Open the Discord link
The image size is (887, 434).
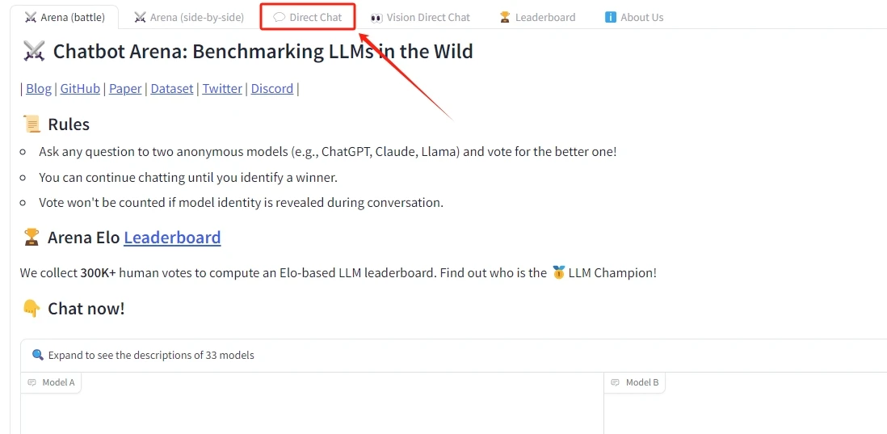point(272,89)
